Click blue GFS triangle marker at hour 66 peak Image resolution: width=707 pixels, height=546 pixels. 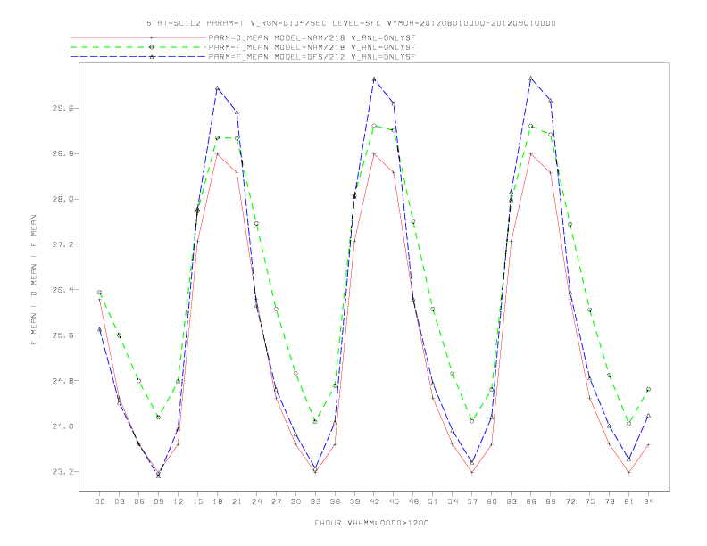coord(531,78)
